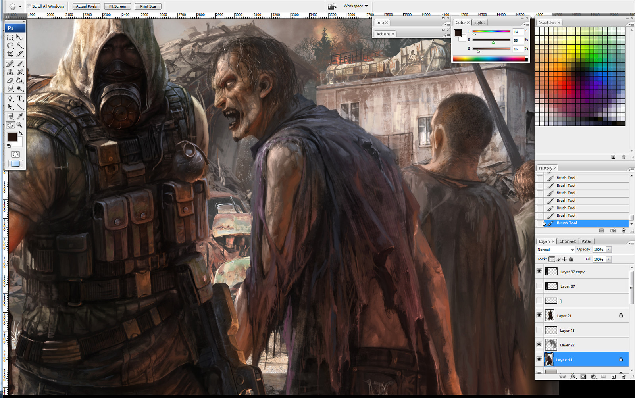Switch to the Channels tab

(568, 241)
